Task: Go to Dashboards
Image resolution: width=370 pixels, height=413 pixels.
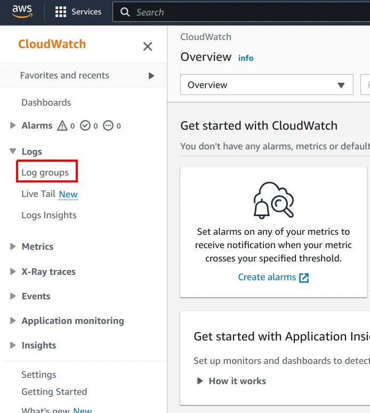Action: click(x=46, y=102)
